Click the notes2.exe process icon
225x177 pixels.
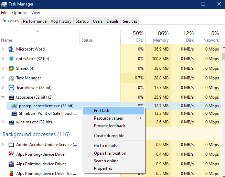pos(11,59)
